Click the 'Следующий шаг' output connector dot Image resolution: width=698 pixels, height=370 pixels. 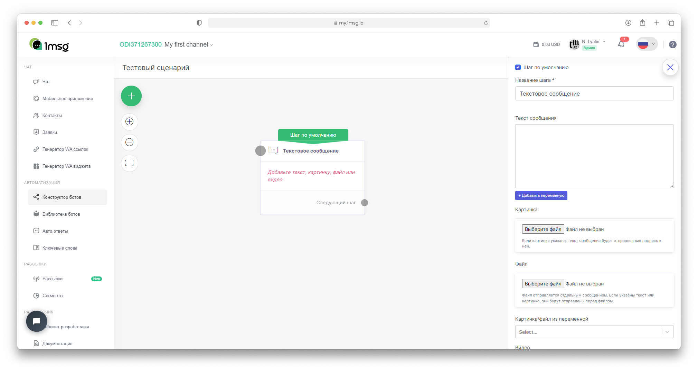365,203
